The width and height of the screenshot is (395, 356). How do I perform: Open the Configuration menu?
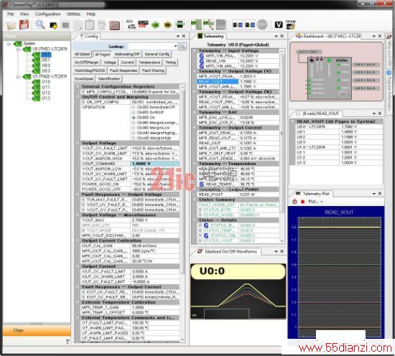click(47, 14)
